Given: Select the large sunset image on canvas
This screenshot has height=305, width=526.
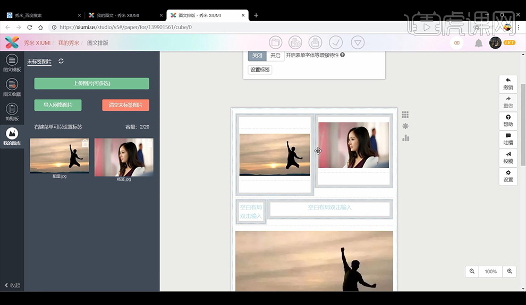Looking at the screenshot, I should tap(314, 261).
